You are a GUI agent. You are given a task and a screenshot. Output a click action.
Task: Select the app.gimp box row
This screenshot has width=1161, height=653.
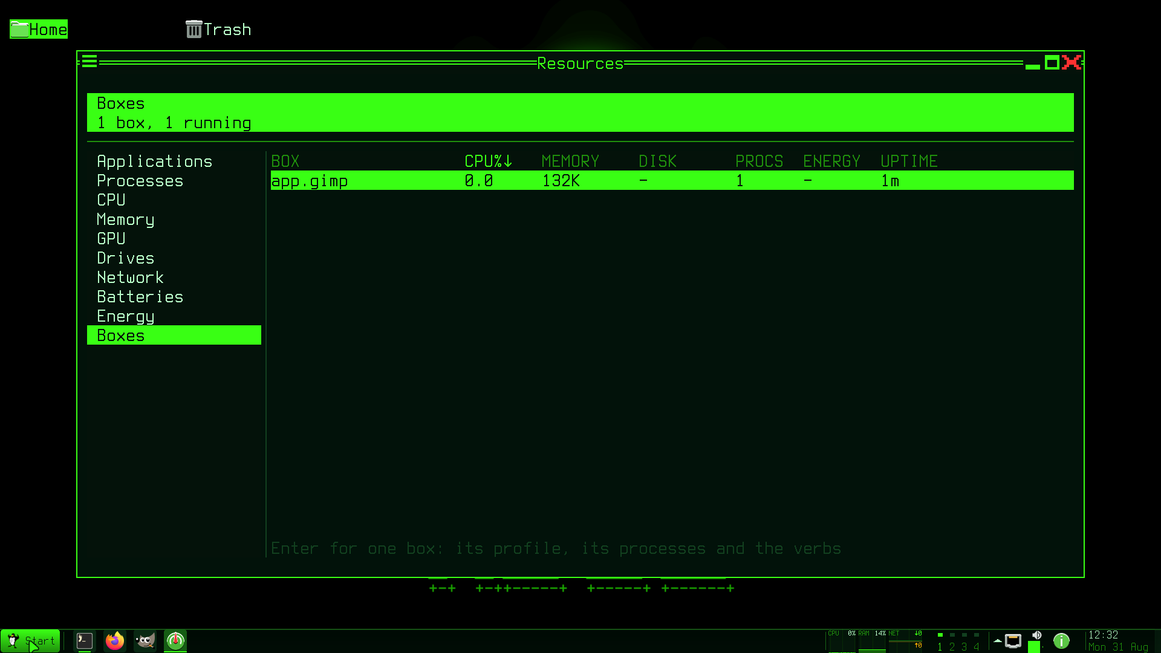click(x=672, y=181)
